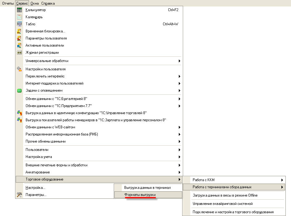Click the Параметры tools icon
291x216 pixels.
click(x=19, y=195)
